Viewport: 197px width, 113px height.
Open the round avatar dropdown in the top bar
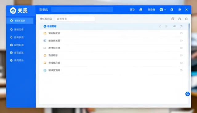[x=163, y=10]
